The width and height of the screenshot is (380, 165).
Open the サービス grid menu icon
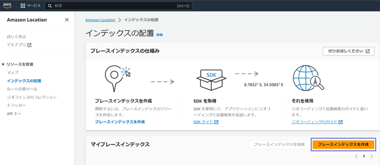(x=23, y=6)
